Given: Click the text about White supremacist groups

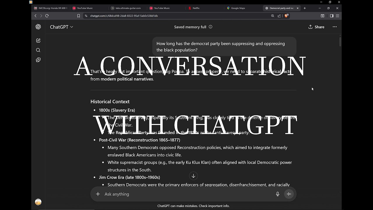Looking at the screenshot, I should (x=200, y=166).
